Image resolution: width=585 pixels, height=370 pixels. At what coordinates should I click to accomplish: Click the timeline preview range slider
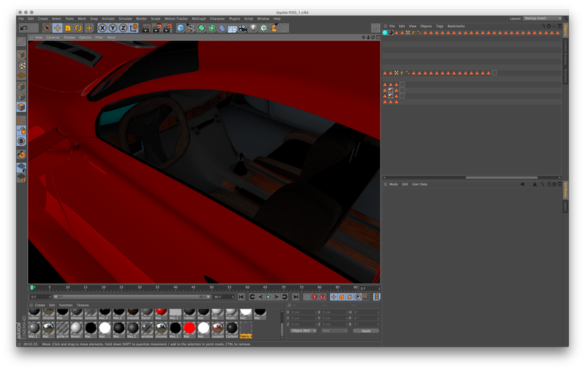(x=131, y=297)
